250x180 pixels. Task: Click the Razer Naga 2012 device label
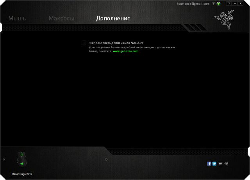tap(22, 174)
